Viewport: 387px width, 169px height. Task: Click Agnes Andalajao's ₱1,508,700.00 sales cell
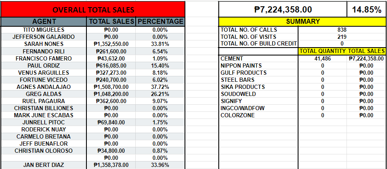click(111, 87)
